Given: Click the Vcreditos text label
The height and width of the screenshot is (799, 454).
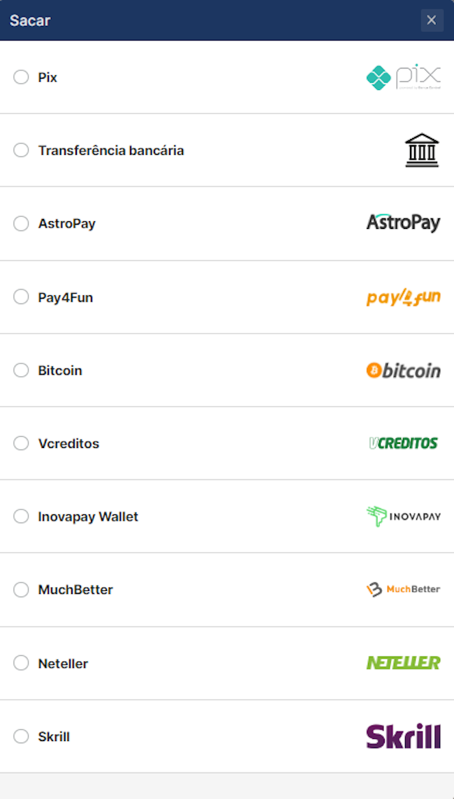Looking at the screenshot, I should click(69, 443).
